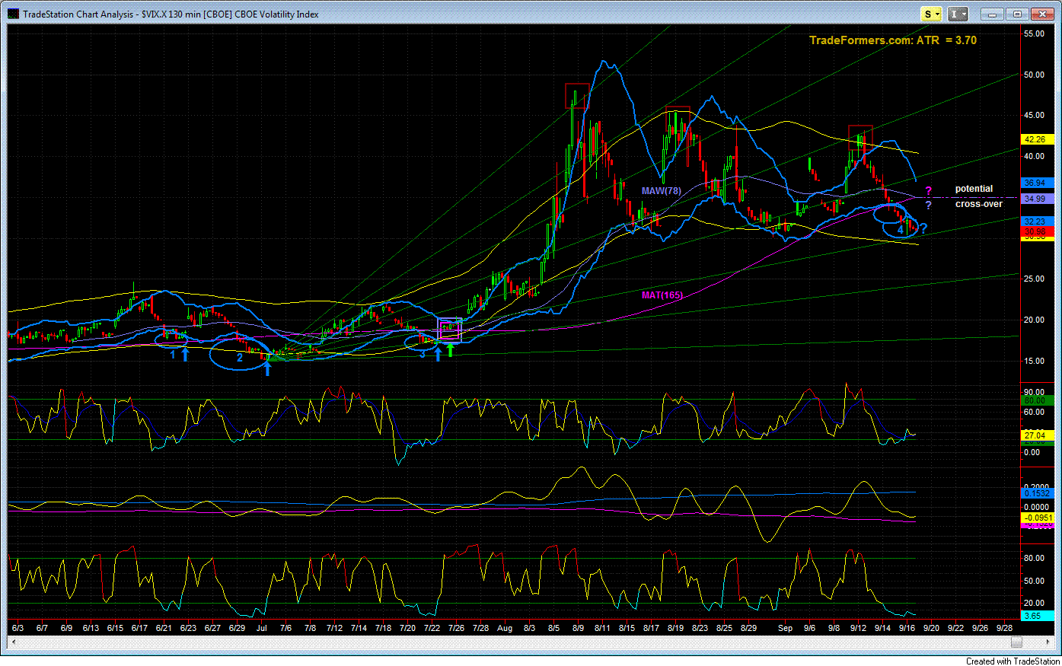Click the 25.00 price axis label

coord(1035,279)
